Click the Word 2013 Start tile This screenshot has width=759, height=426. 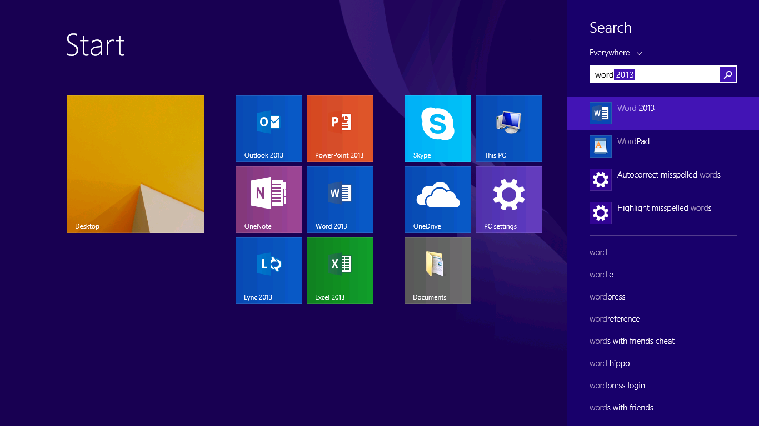click(x=340, y=200)
